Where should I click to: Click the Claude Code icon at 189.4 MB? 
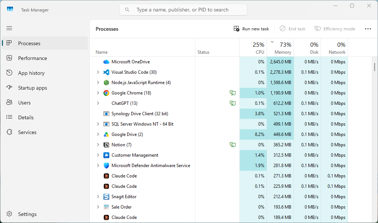(x=106, y=217)
